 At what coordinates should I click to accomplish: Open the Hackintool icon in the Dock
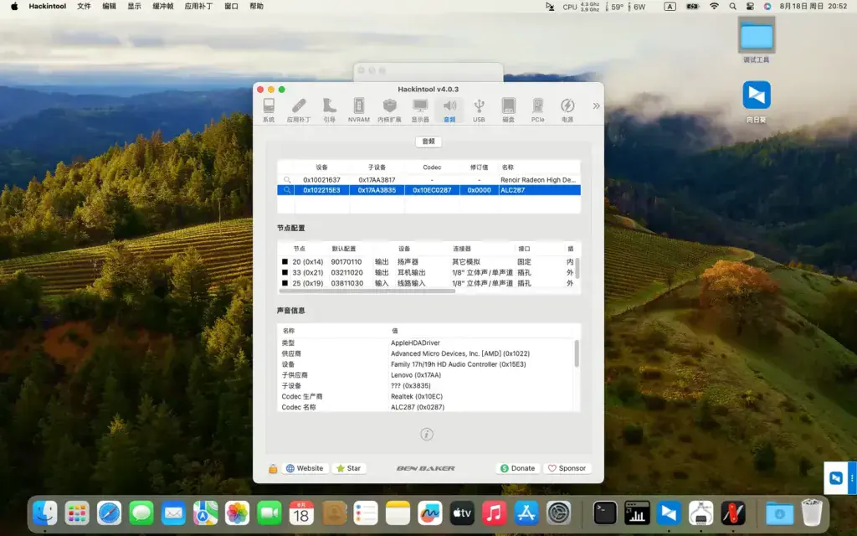tap(733, 513)
